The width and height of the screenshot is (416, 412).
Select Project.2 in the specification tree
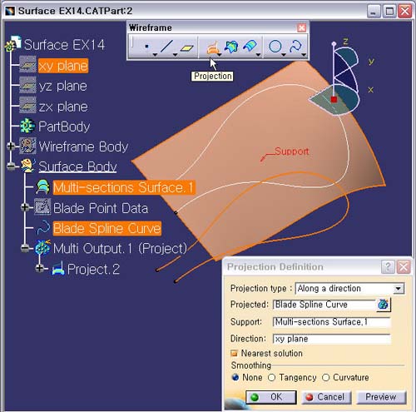(93, 269)
